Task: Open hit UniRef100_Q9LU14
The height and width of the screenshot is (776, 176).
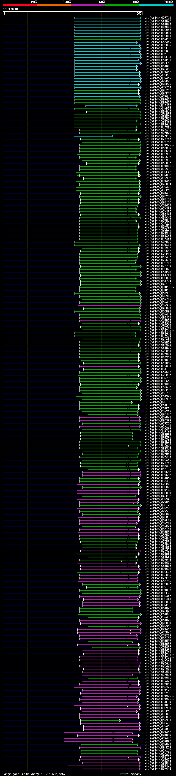Action: [x=158, y=36]
